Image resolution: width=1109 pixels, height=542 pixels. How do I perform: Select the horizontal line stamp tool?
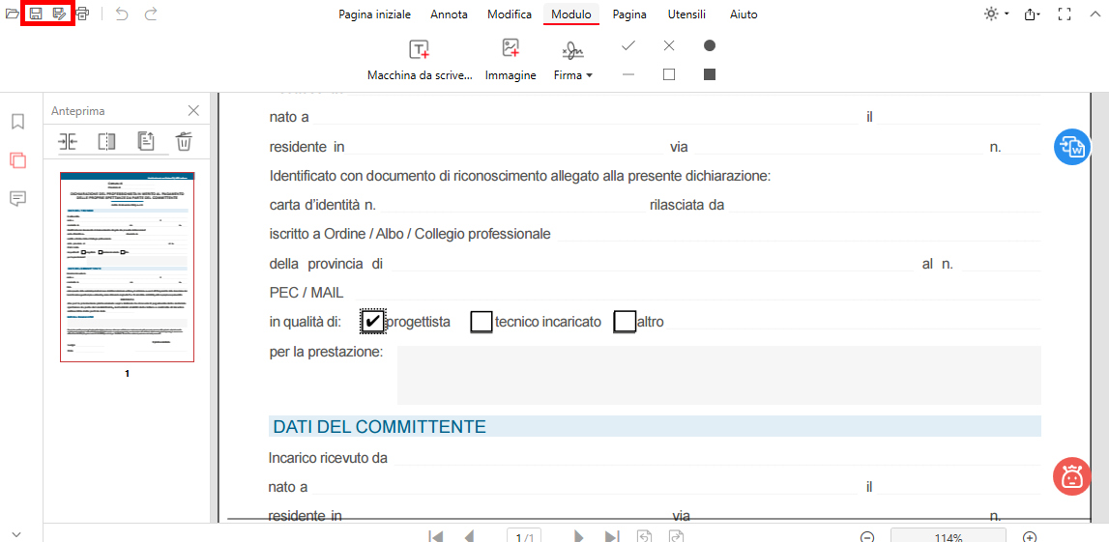(628, 74)
